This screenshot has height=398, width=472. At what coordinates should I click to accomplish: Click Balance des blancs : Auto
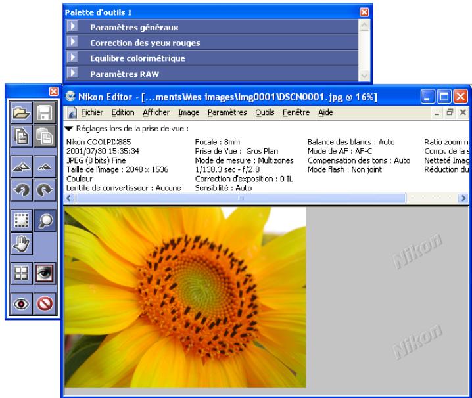pyautogui.click(x=351, y=142)
